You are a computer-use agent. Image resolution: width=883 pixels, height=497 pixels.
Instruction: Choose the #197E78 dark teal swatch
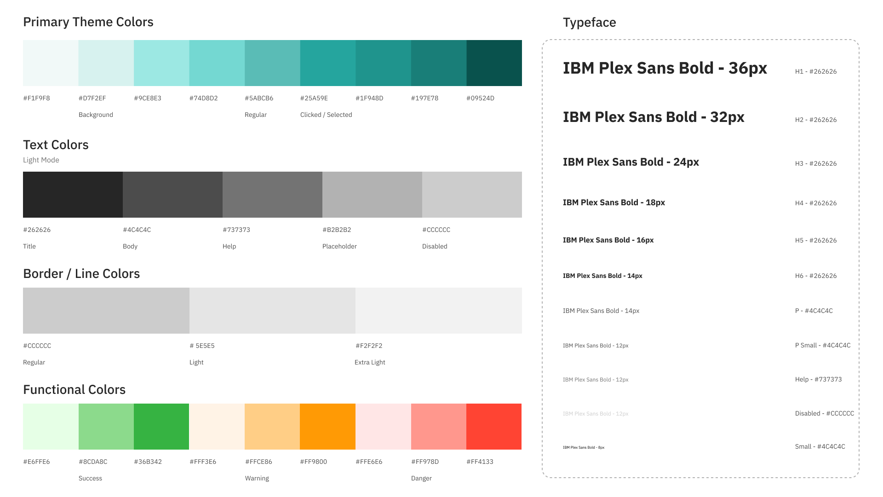[439, 63]
